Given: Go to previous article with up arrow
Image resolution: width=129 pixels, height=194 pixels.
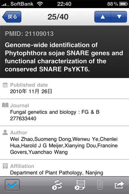Looking at the screenshot, I should pos(103,17).
